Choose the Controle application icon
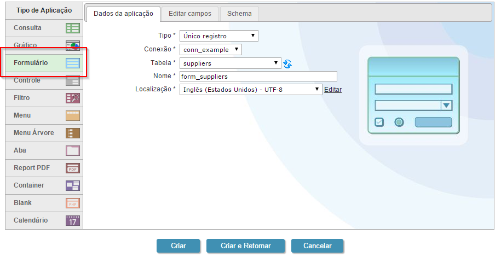The image size is (501, 257). (x=72, y=80)
